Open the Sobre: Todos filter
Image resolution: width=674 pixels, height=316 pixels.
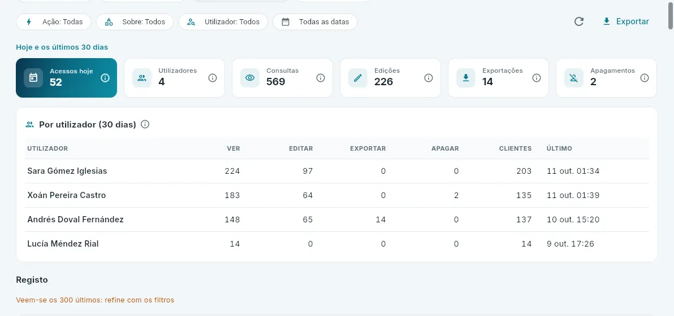(135, 22)
